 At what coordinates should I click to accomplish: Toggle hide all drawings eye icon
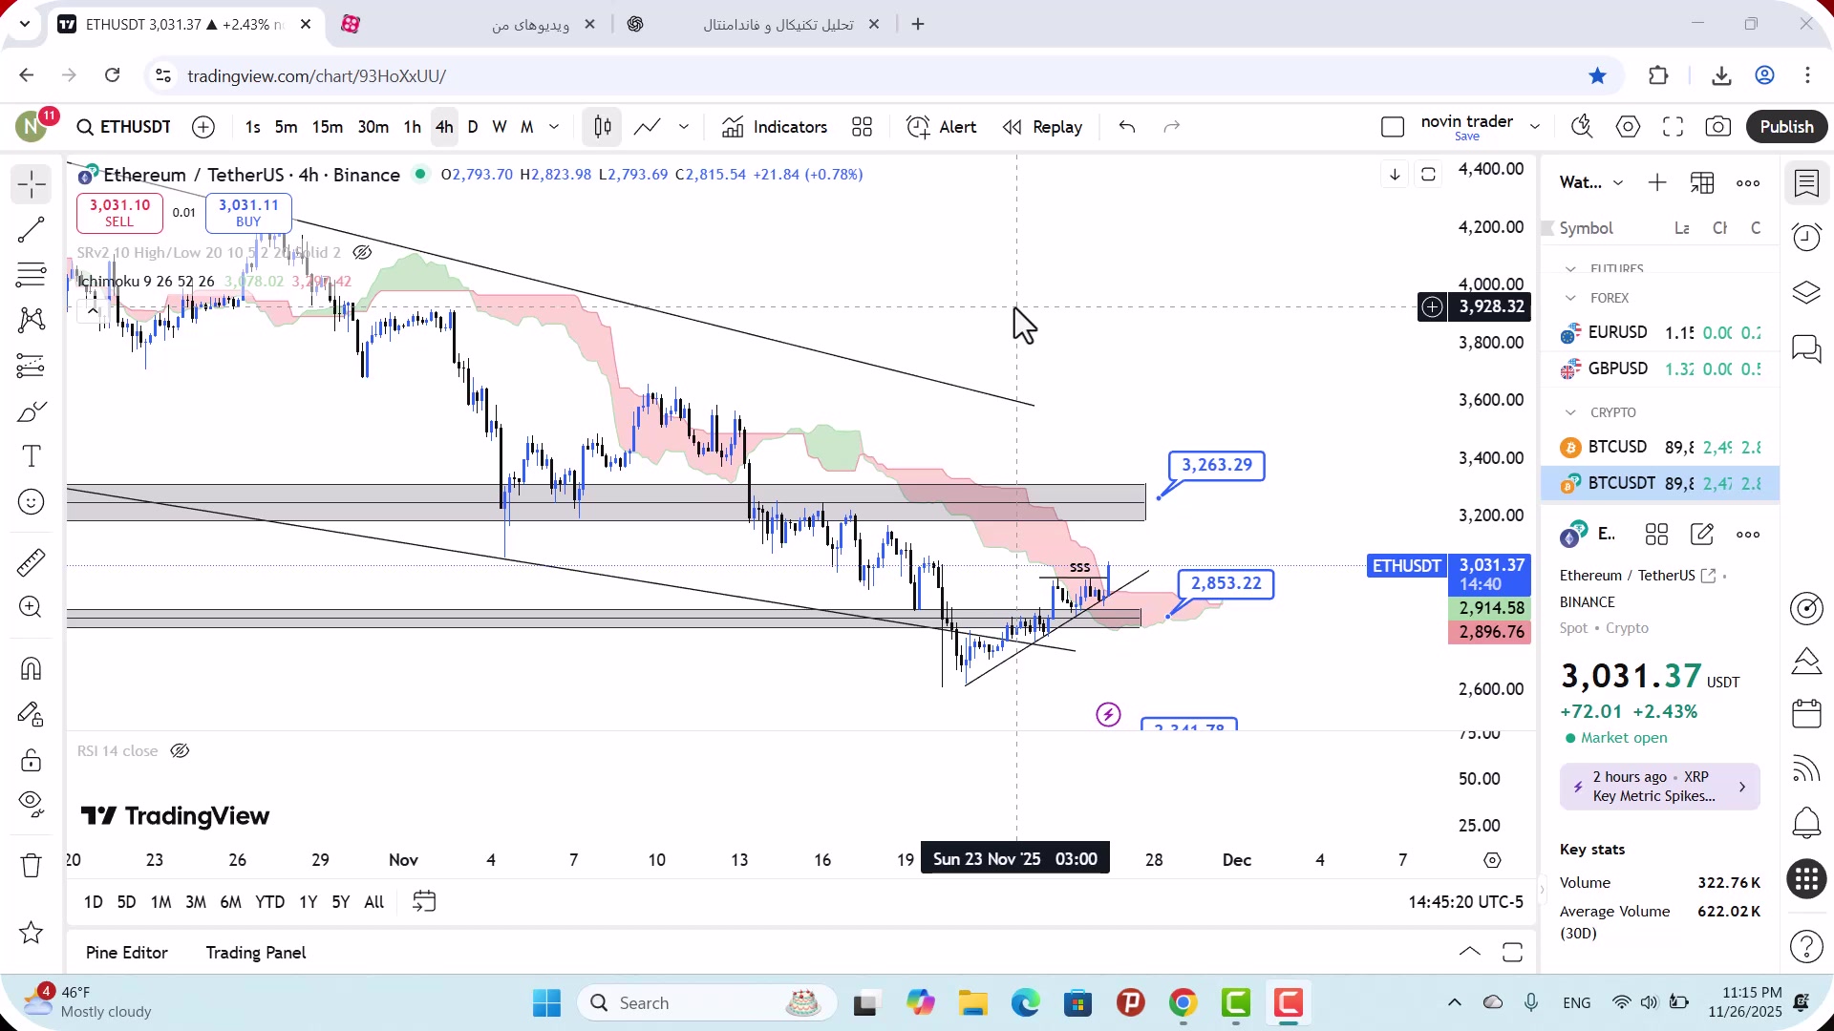pos(31,805)
